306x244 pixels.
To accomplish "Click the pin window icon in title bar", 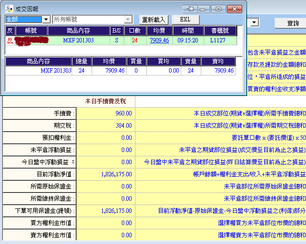I will point(190,9).
